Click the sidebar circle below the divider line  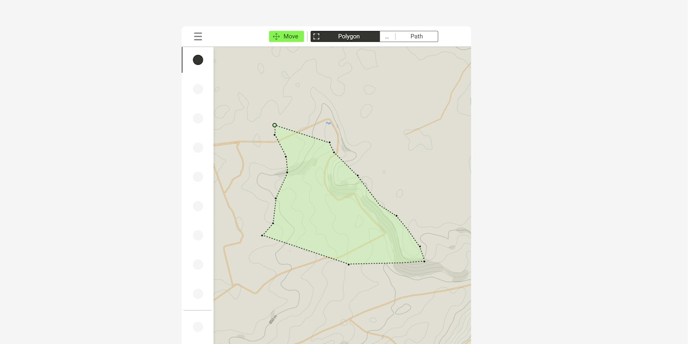coord(198,327)
